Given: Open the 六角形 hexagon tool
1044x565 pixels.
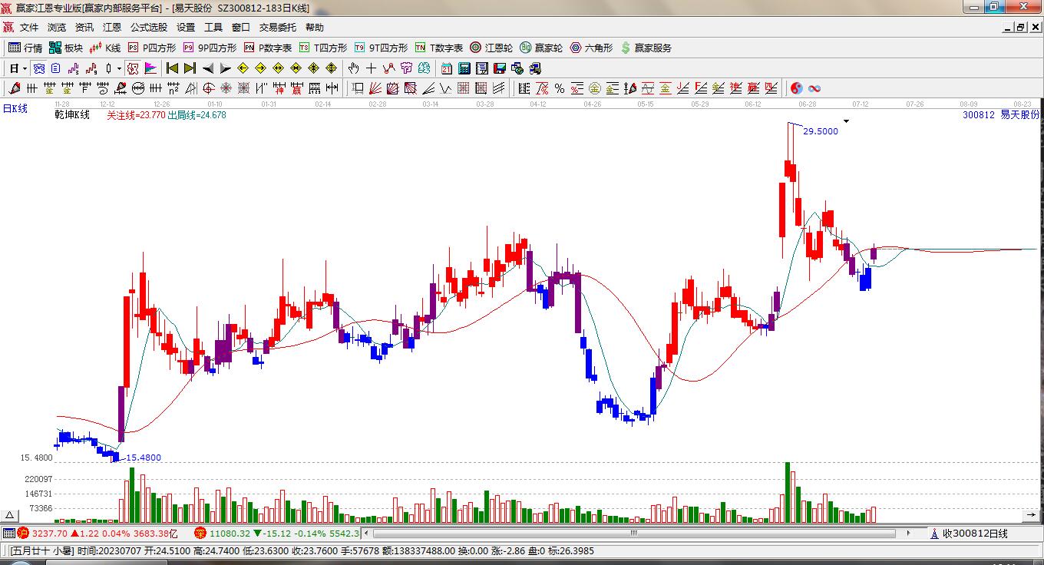Looking at the screenshot, I should click(x=591, y=48).
